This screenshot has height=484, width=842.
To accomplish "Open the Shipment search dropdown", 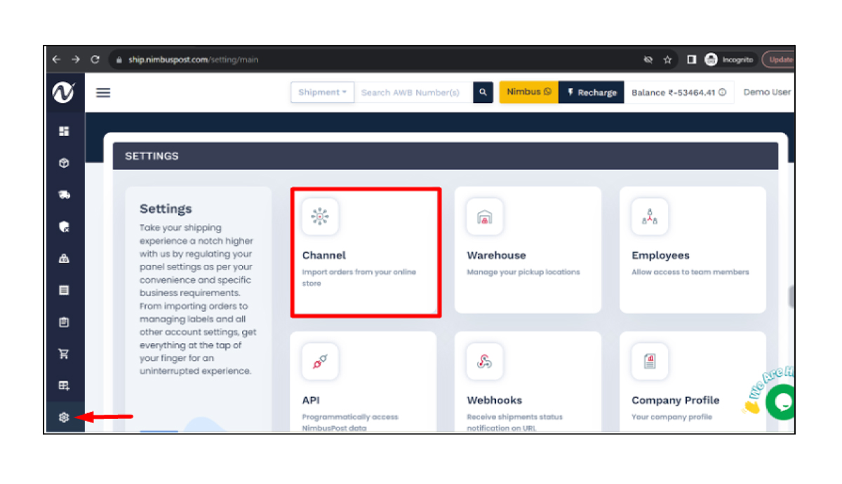I will 322,92.
